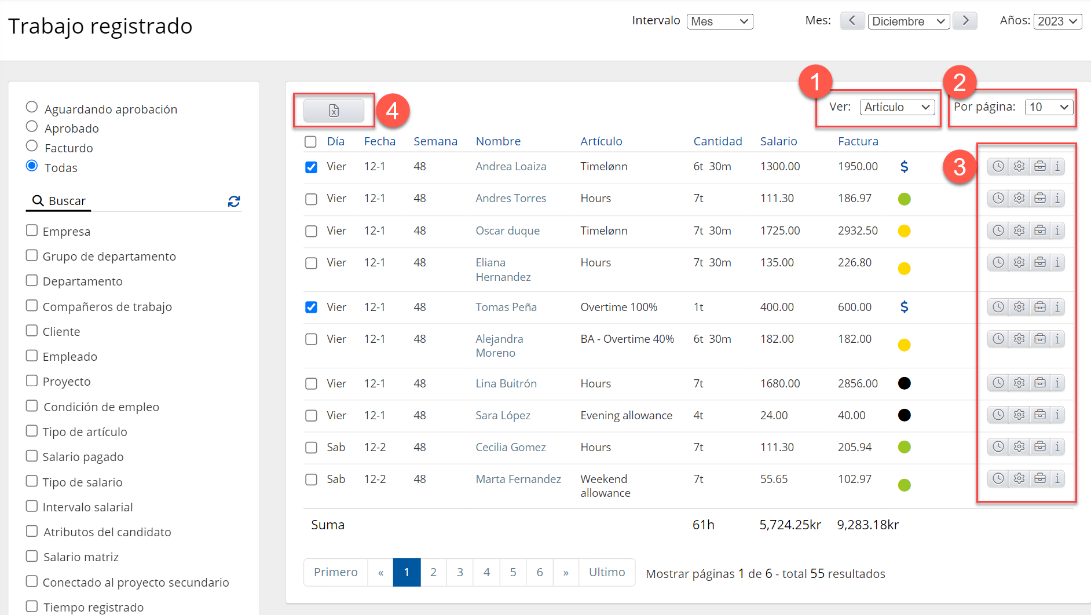Open the Por página dropdown
This screenshot has width=1091, height=615.
click(1048, 107)
